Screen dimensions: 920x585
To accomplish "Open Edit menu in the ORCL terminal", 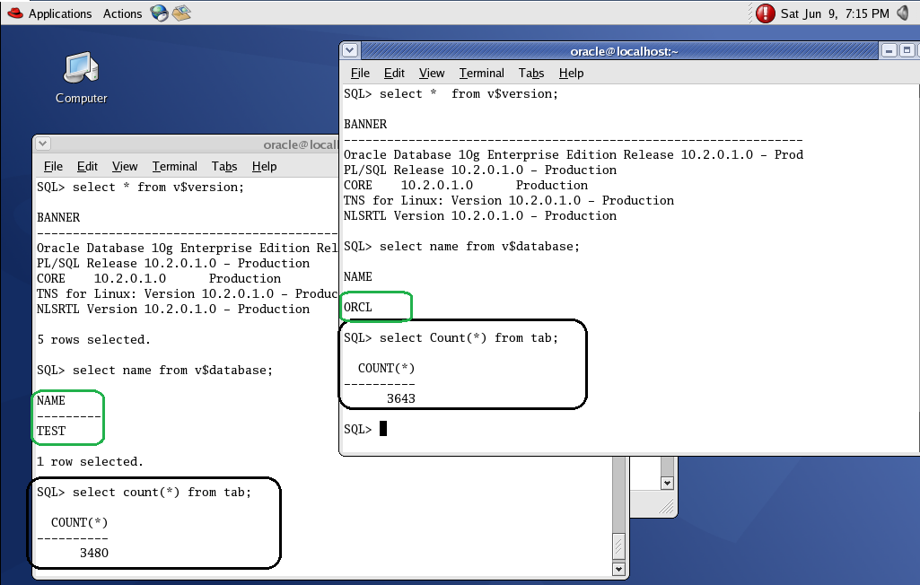I will point(394,73).
